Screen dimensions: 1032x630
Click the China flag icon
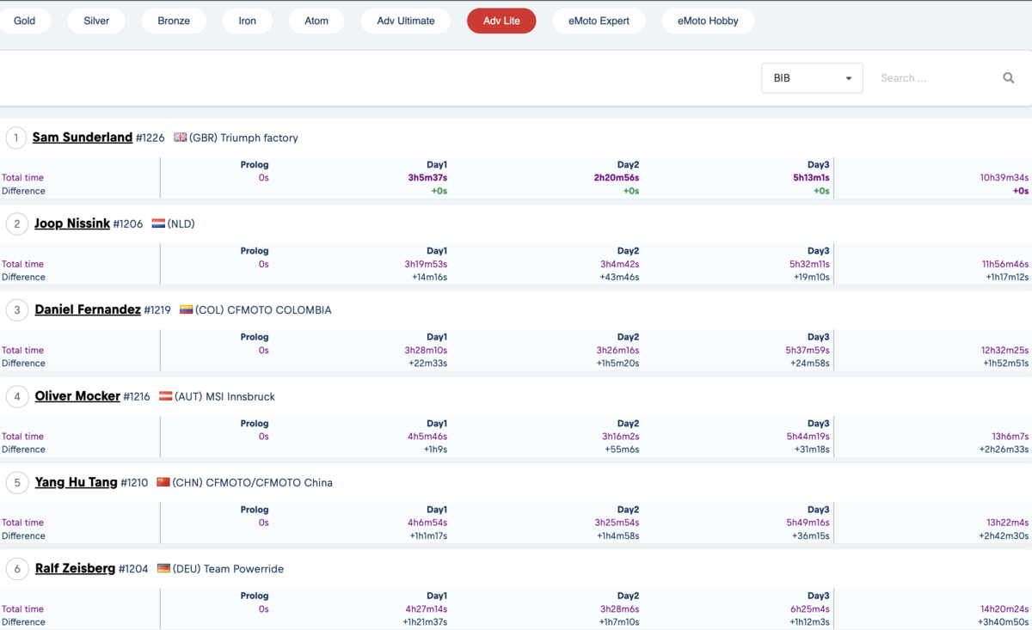163,482
